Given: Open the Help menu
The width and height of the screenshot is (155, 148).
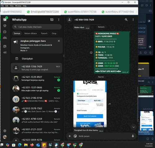Looking at the screenshot, I should (24, 6).
